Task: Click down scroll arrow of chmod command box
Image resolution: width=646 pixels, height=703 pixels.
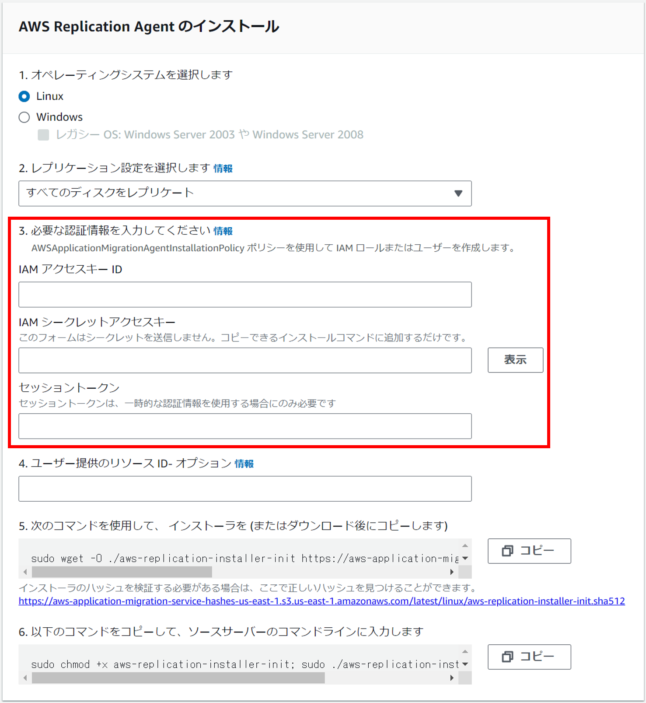Action: (465, 664)
